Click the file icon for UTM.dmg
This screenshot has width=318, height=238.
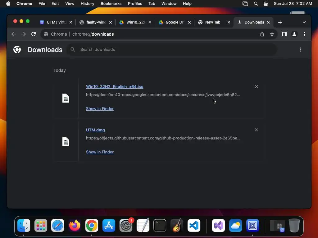(66, 141)
